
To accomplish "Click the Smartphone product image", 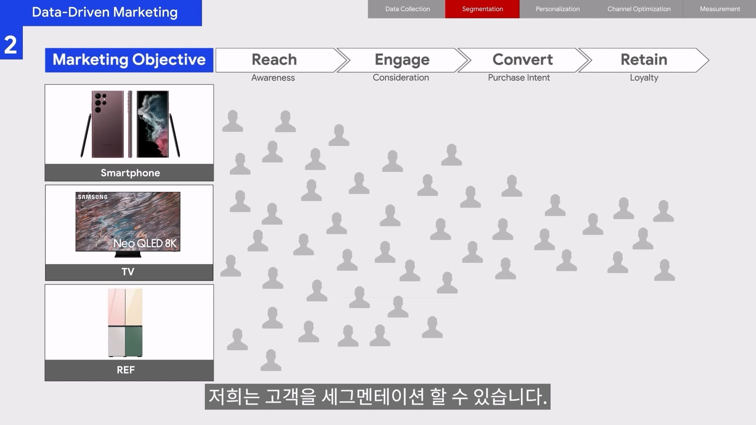I will tap(130, 124).
